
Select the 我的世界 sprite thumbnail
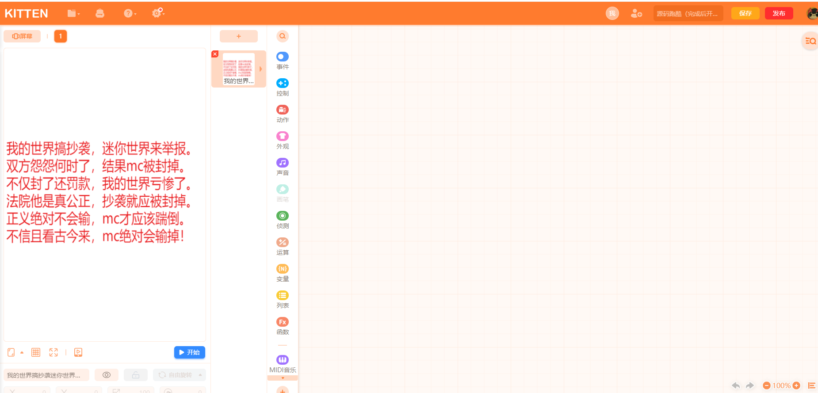pos(239,69)
